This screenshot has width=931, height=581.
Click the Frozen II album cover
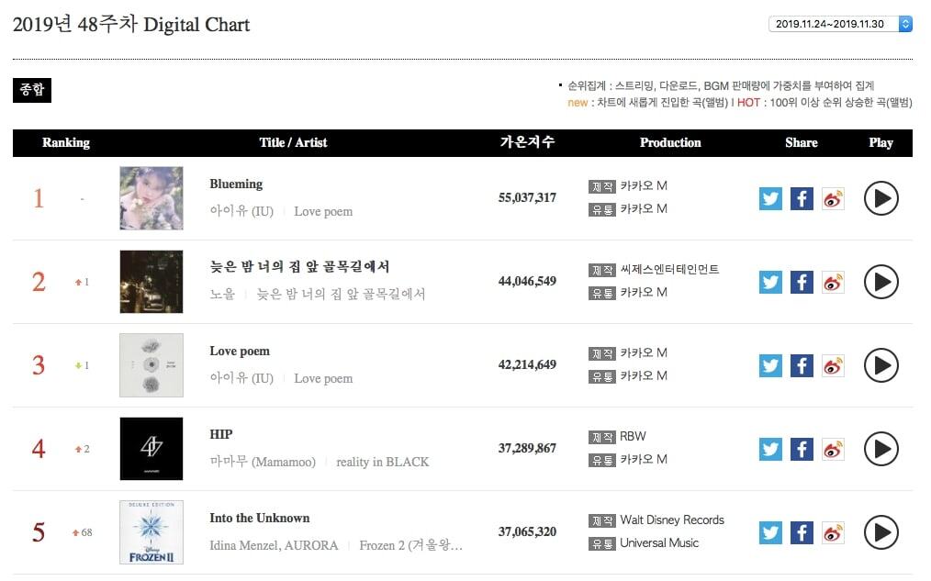tap(151, 532)
